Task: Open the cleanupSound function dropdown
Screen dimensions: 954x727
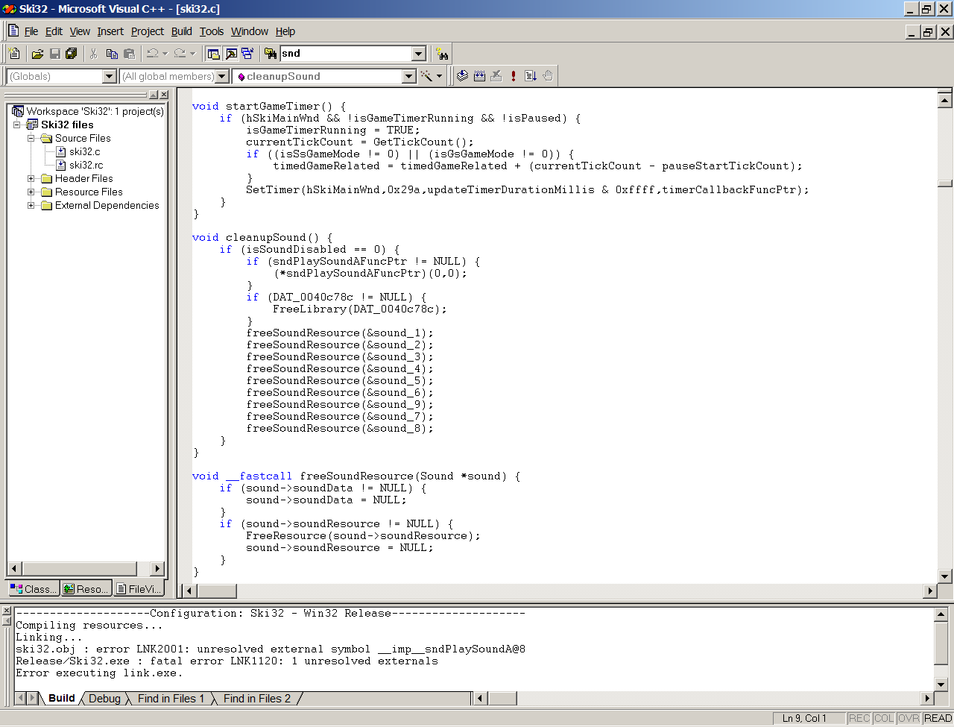Action: (x=408, y=76)
